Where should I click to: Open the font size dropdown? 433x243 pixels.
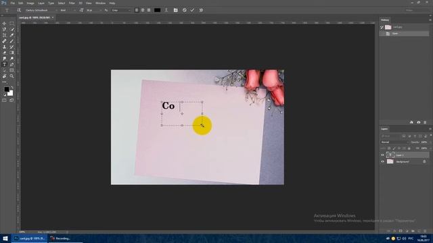93,10
